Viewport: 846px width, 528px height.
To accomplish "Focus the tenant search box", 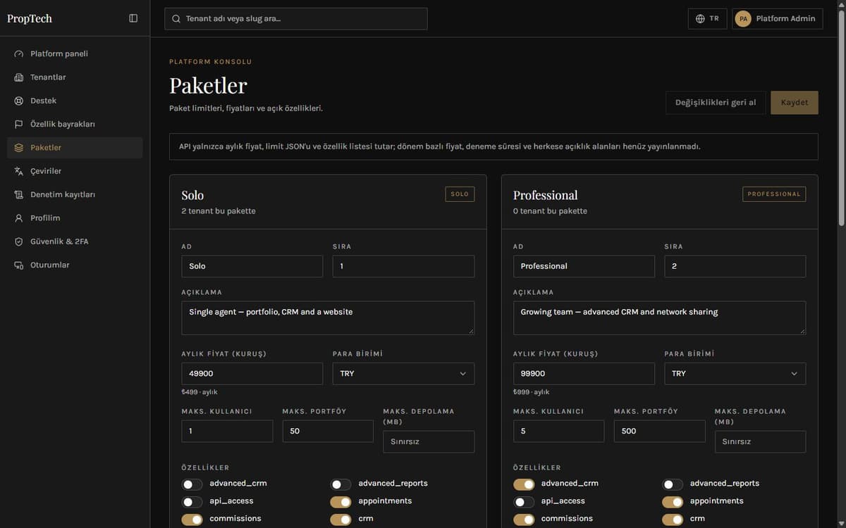I will (x=296, y=19).
